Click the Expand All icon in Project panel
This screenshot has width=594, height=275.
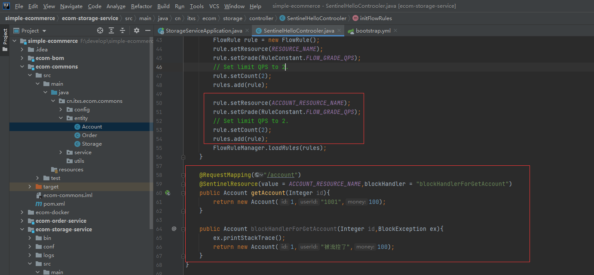point(111,30)
